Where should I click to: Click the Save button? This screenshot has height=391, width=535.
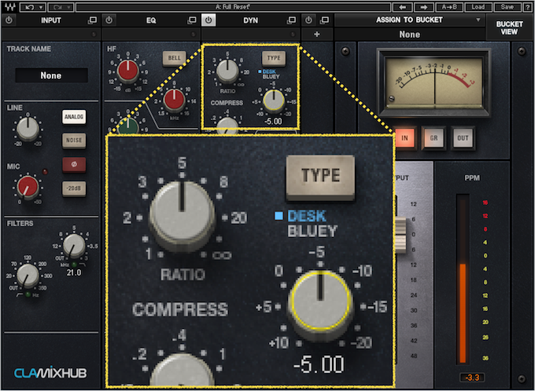click(507, 7)
